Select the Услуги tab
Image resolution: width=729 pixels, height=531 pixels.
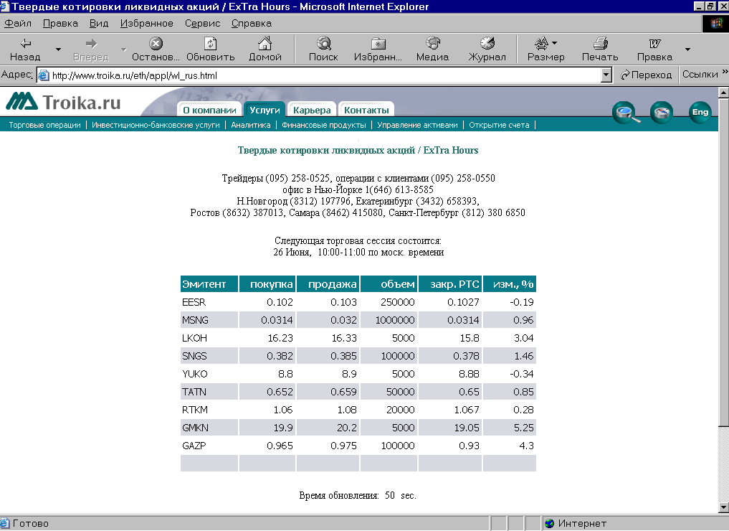pyautogui.click(x=265, y=110)
